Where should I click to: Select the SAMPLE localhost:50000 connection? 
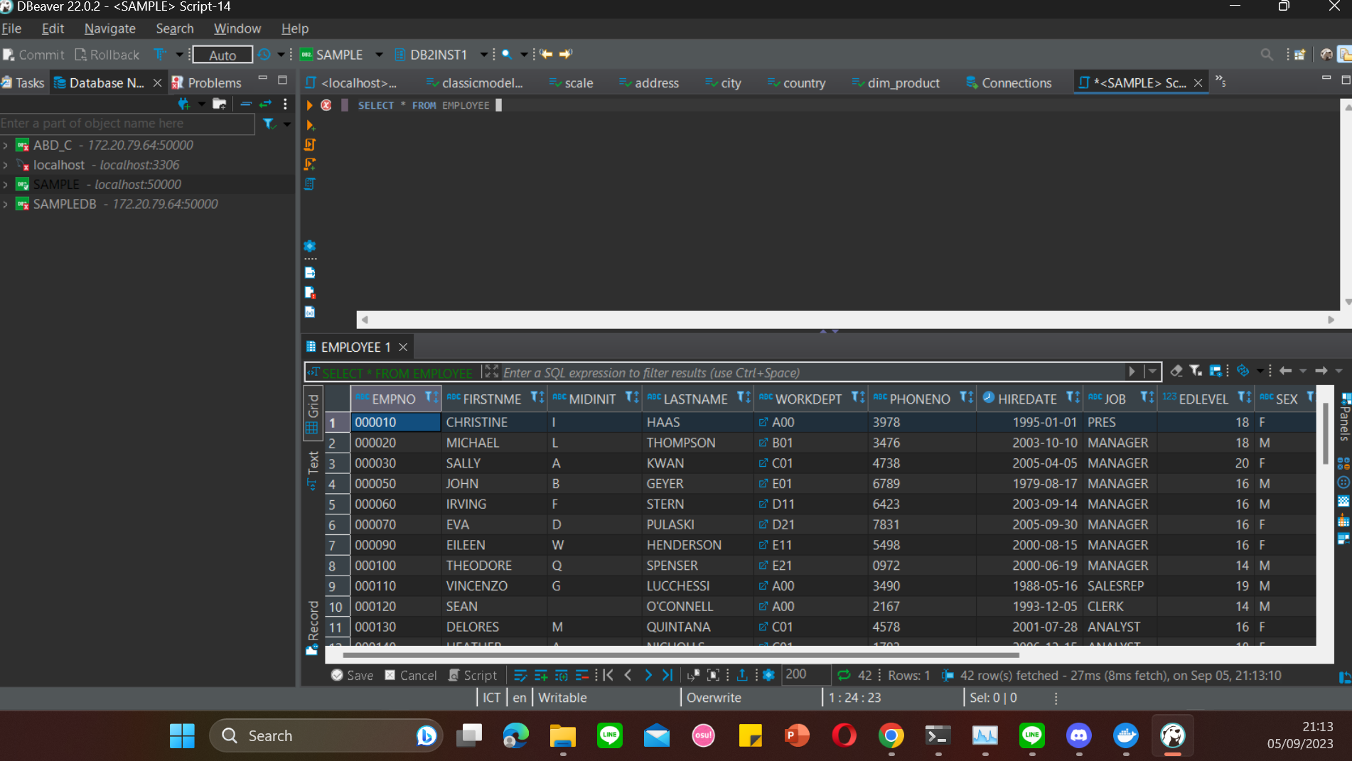click(107, 184)
